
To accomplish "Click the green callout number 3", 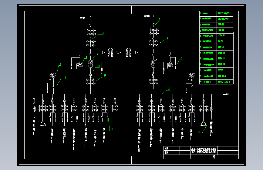I will click(x=103, y=33).
